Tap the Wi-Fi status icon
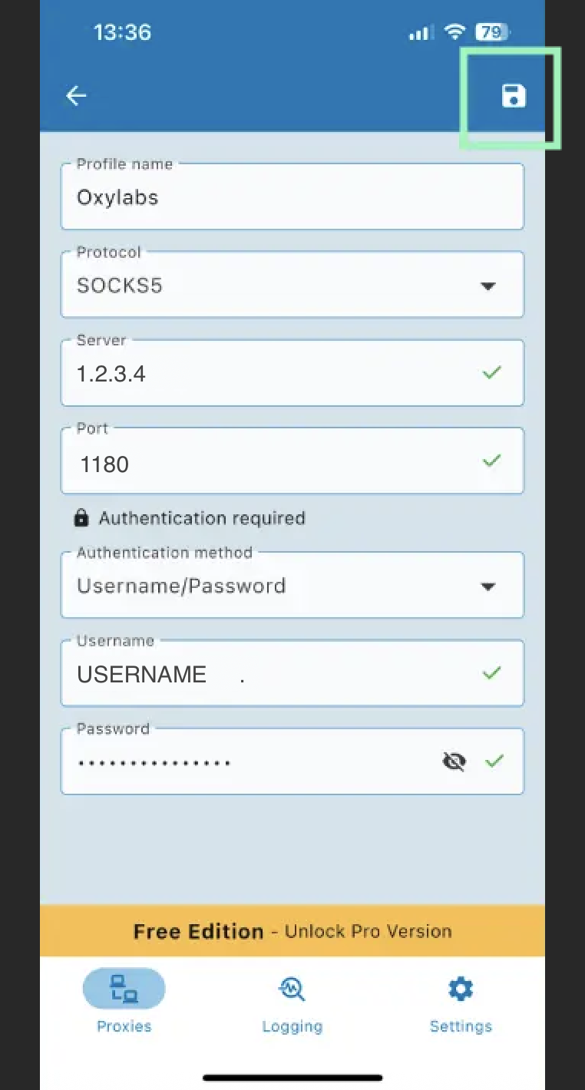 pyautogui.click(x=456, y=32)
